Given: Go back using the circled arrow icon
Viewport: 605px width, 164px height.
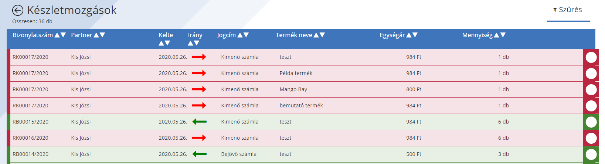Looking at the screenshot, I should point(18,11).
